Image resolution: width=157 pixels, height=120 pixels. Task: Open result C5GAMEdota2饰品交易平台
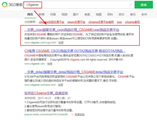74,72
